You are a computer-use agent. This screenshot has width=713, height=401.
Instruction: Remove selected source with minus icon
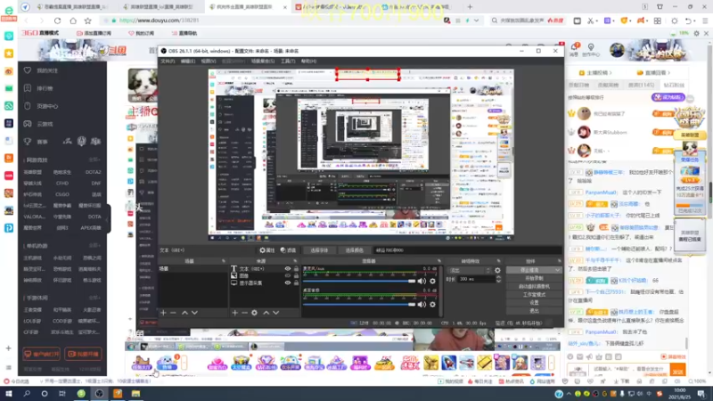point(244,313)
